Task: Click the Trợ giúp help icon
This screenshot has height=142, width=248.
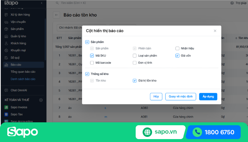Action: coord(232,3)
